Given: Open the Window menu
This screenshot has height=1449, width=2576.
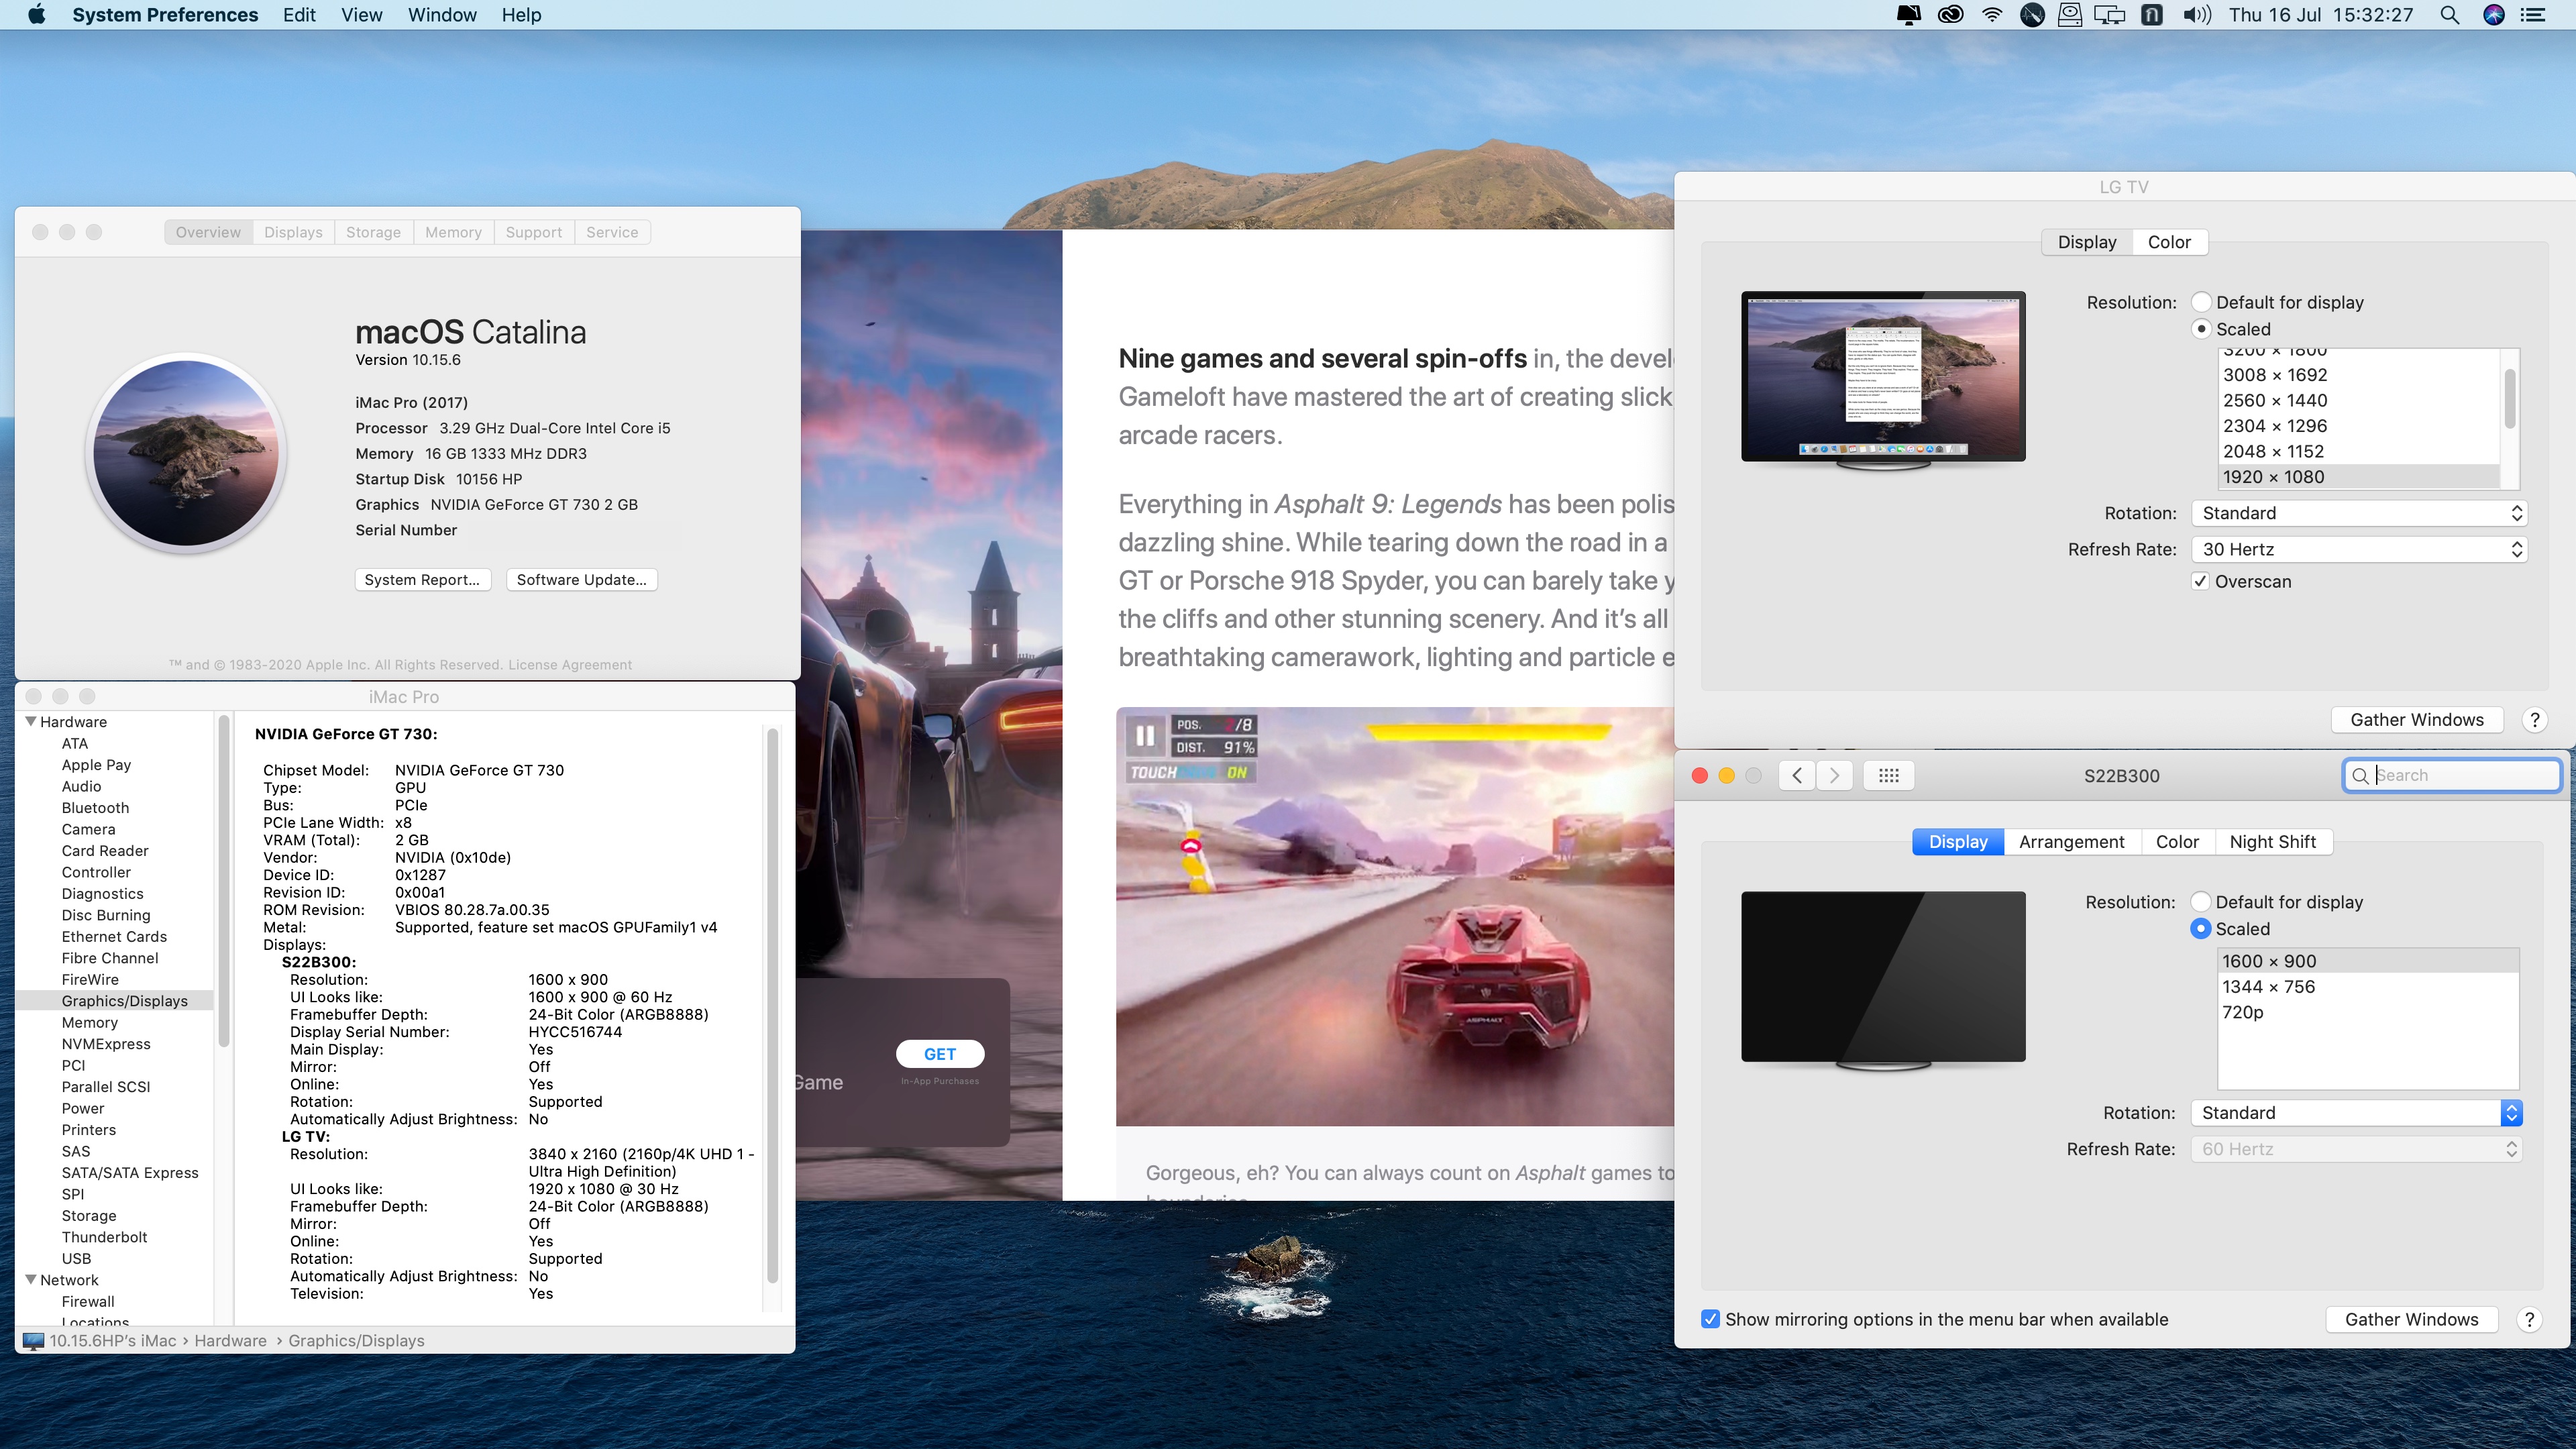Looking at the screenshot, I should click(441, 15).
